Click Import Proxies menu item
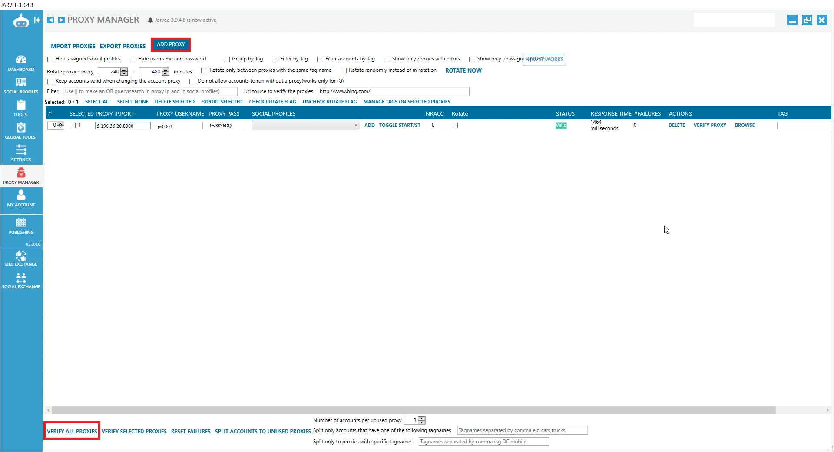The width and height of the screenshot is (834, 452). click(x=72, y=46)
